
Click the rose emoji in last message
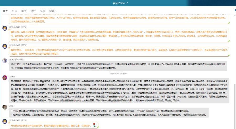pos(94,126)
